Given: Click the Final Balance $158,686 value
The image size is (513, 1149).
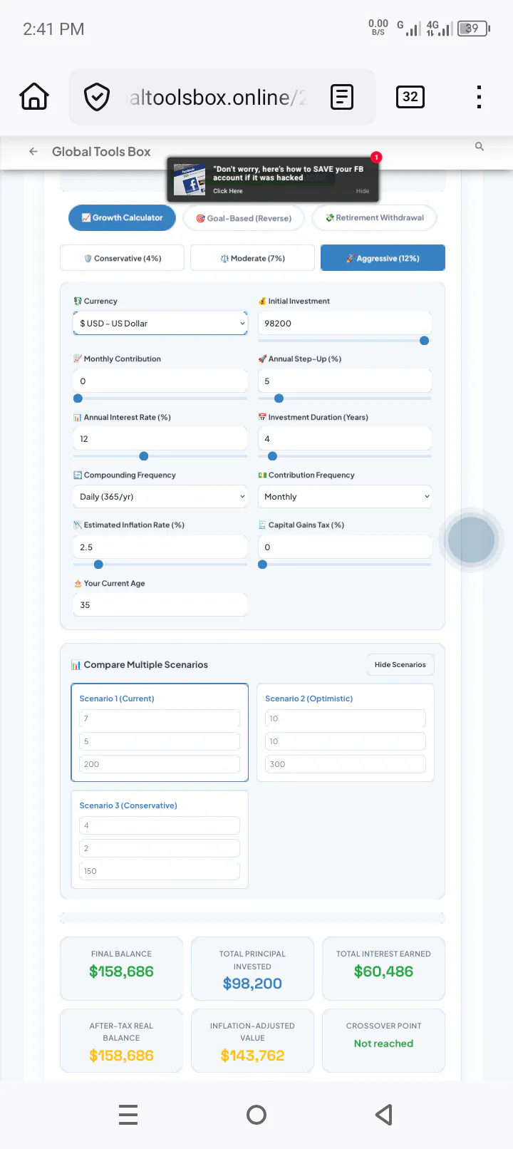Looking at the screenshot, I should tap(121, 972).
